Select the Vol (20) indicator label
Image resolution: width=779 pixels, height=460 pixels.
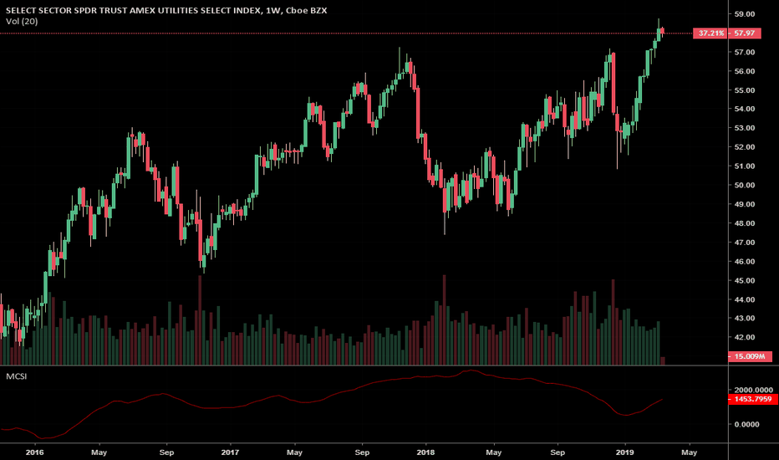[22, 22]
